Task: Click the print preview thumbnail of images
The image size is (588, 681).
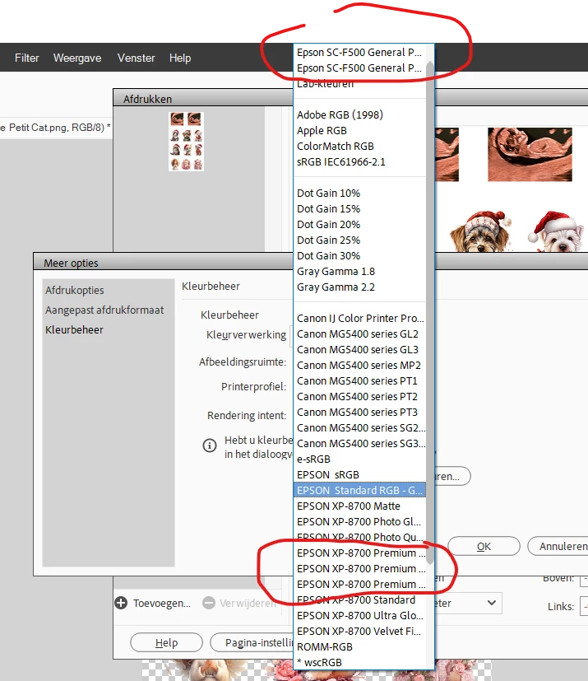Action: click(186, 141)
